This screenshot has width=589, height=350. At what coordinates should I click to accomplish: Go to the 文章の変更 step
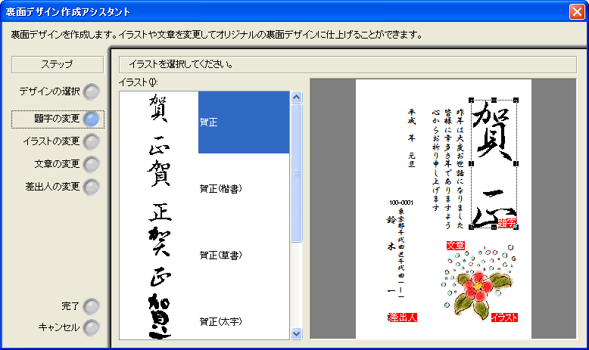[92, 164]
